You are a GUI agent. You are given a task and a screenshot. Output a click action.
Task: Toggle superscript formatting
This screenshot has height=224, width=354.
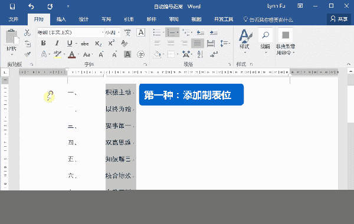click(112, 43)
